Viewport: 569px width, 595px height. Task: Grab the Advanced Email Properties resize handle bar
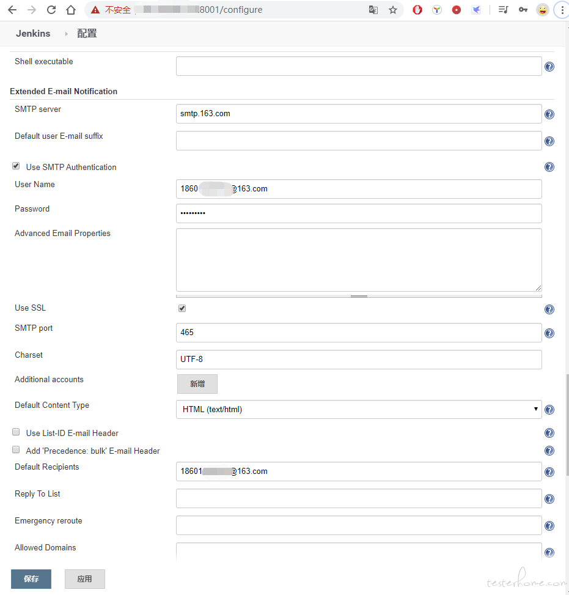tap(359, 297)
